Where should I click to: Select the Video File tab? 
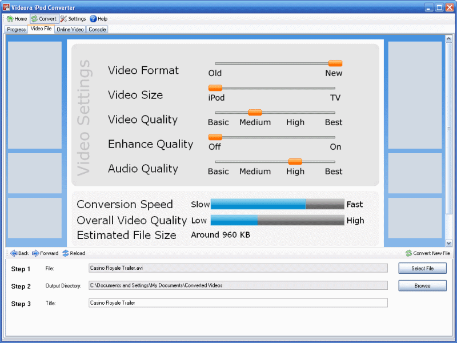[41, 29]
